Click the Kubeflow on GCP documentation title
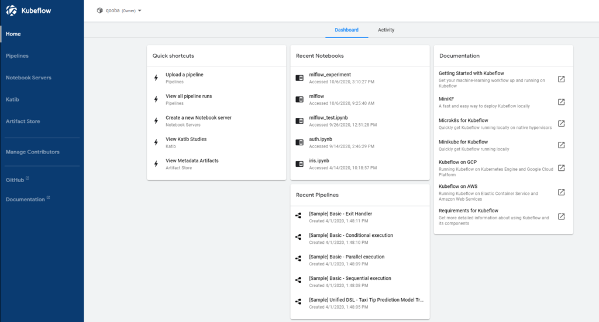The width and height of the screenshot is (599, 322). click(x=457, y=162)
